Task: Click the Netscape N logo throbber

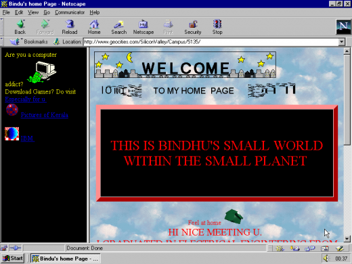Action: coord(343,27)
